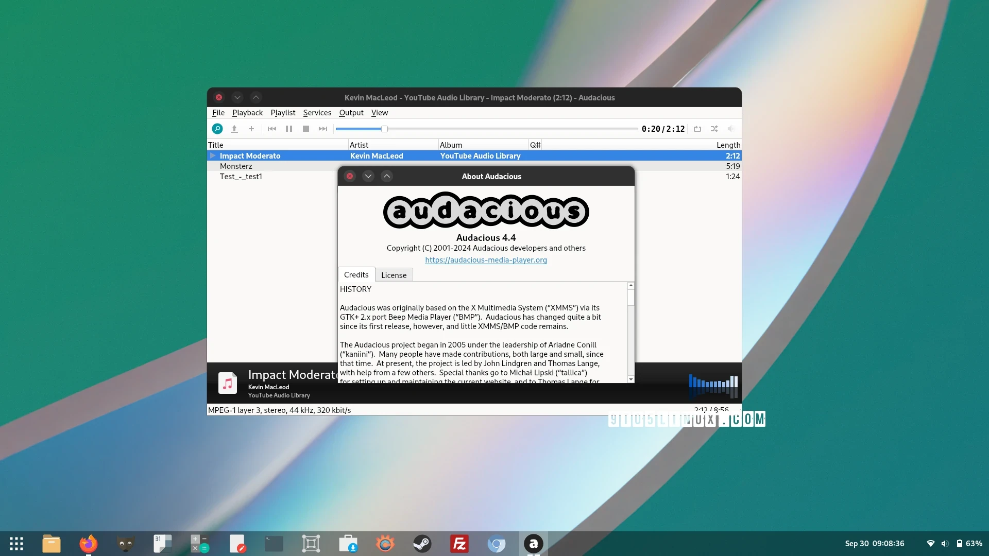Launch FileZilla from the taskbar
Image resolution: width=989 pixels, height=556 pixels.
[x=459, y=544]
